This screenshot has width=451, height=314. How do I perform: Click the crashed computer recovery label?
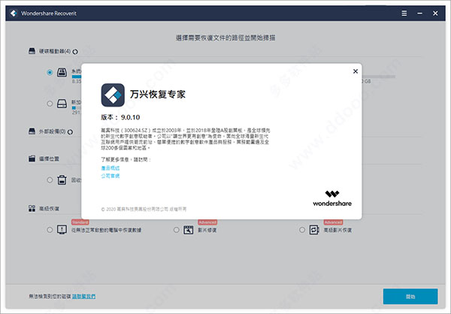tap(107, 230)
